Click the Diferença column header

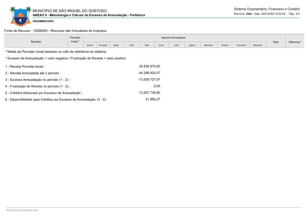coord(295,42)
